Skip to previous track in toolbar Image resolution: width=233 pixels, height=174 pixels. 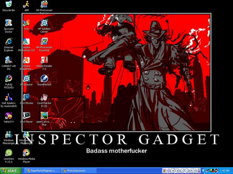(x=183, y=171)
